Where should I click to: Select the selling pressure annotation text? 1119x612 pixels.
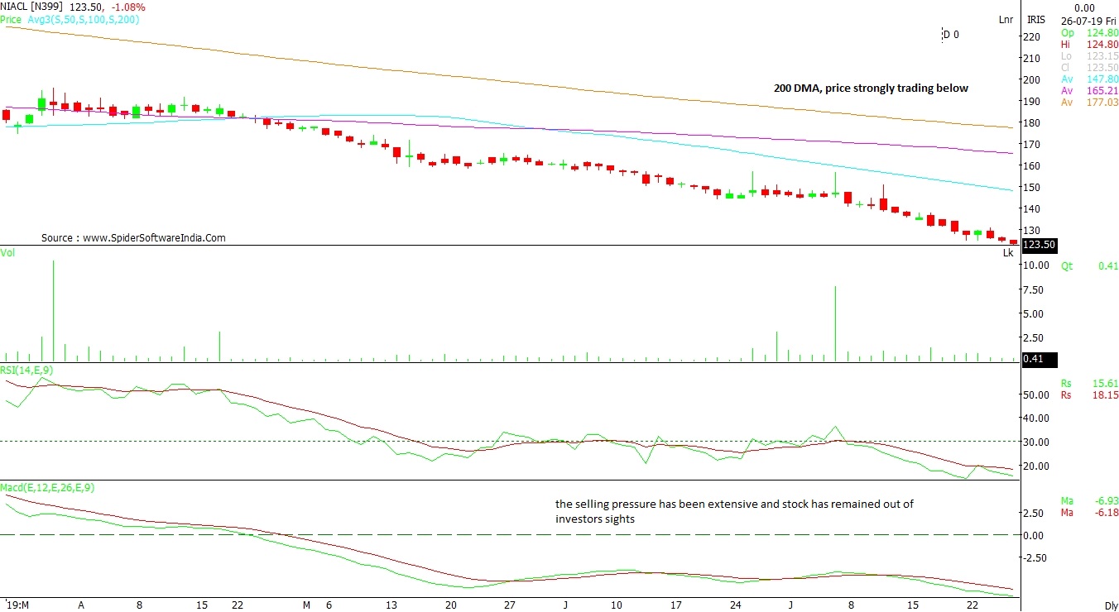(734, 511)
